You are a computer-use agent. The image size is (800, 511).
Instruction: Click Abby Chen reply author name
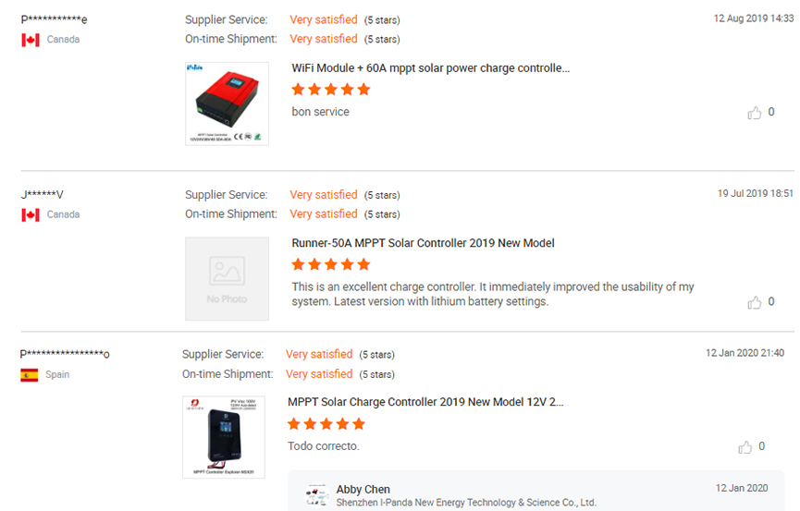click(363, 489)
